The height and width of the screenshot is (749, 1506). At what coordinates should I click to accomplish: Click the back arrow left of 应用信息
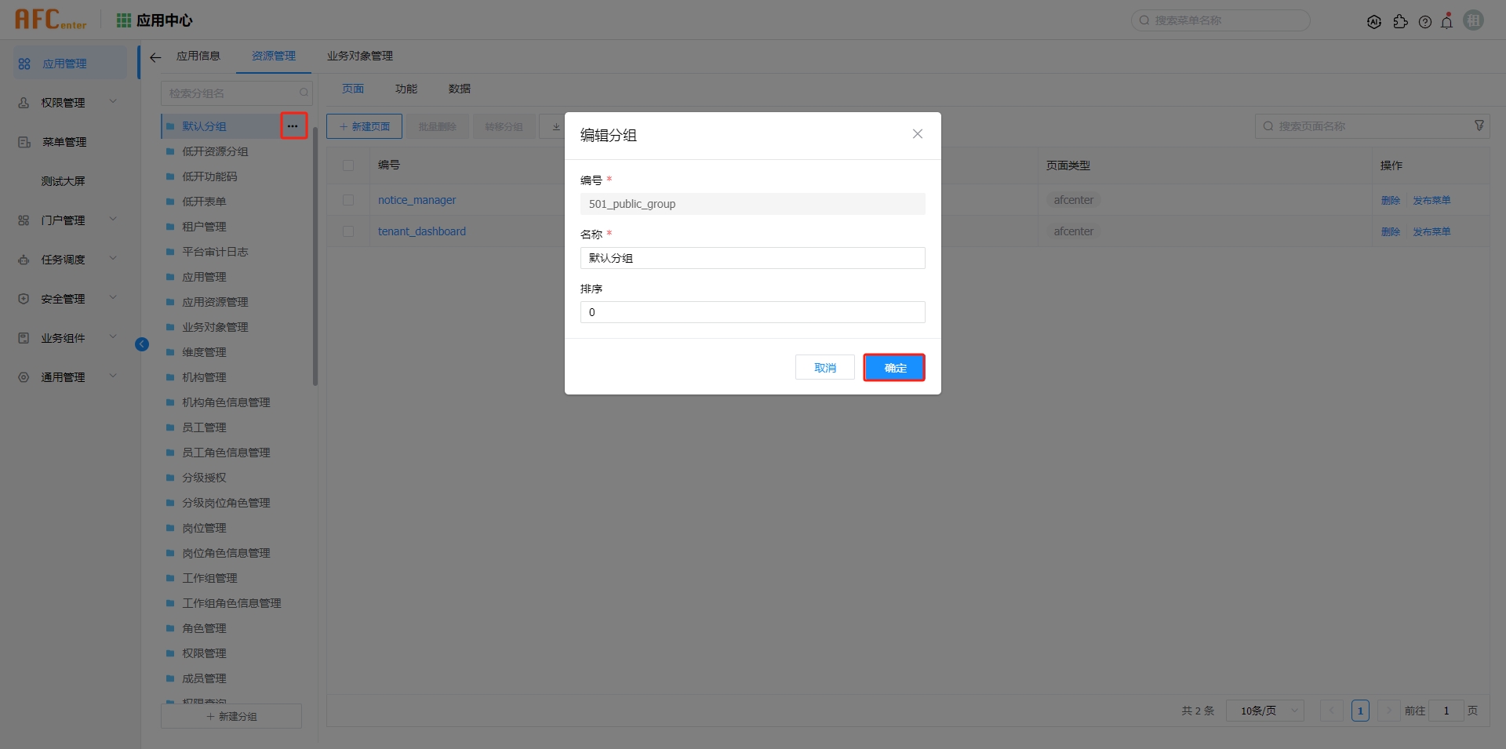coord(155,56)
